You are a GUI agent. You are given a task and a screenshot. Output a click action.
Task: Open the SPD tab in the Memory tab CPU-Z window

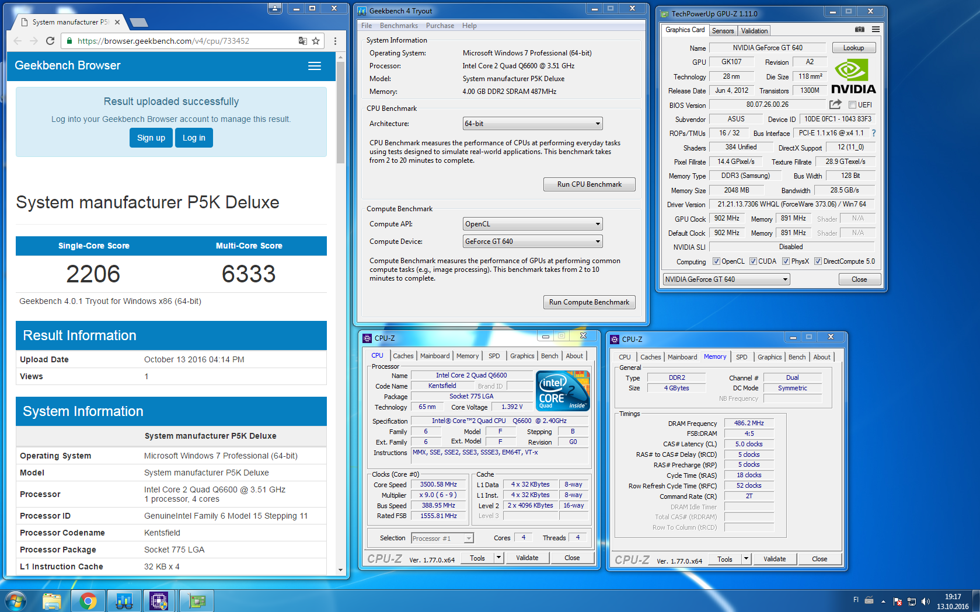[x=741, y=357]
